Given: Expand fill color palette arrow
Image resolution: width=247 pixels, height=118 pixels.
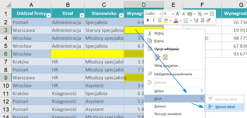Looking at the screenshot, I should click(170, 20).
